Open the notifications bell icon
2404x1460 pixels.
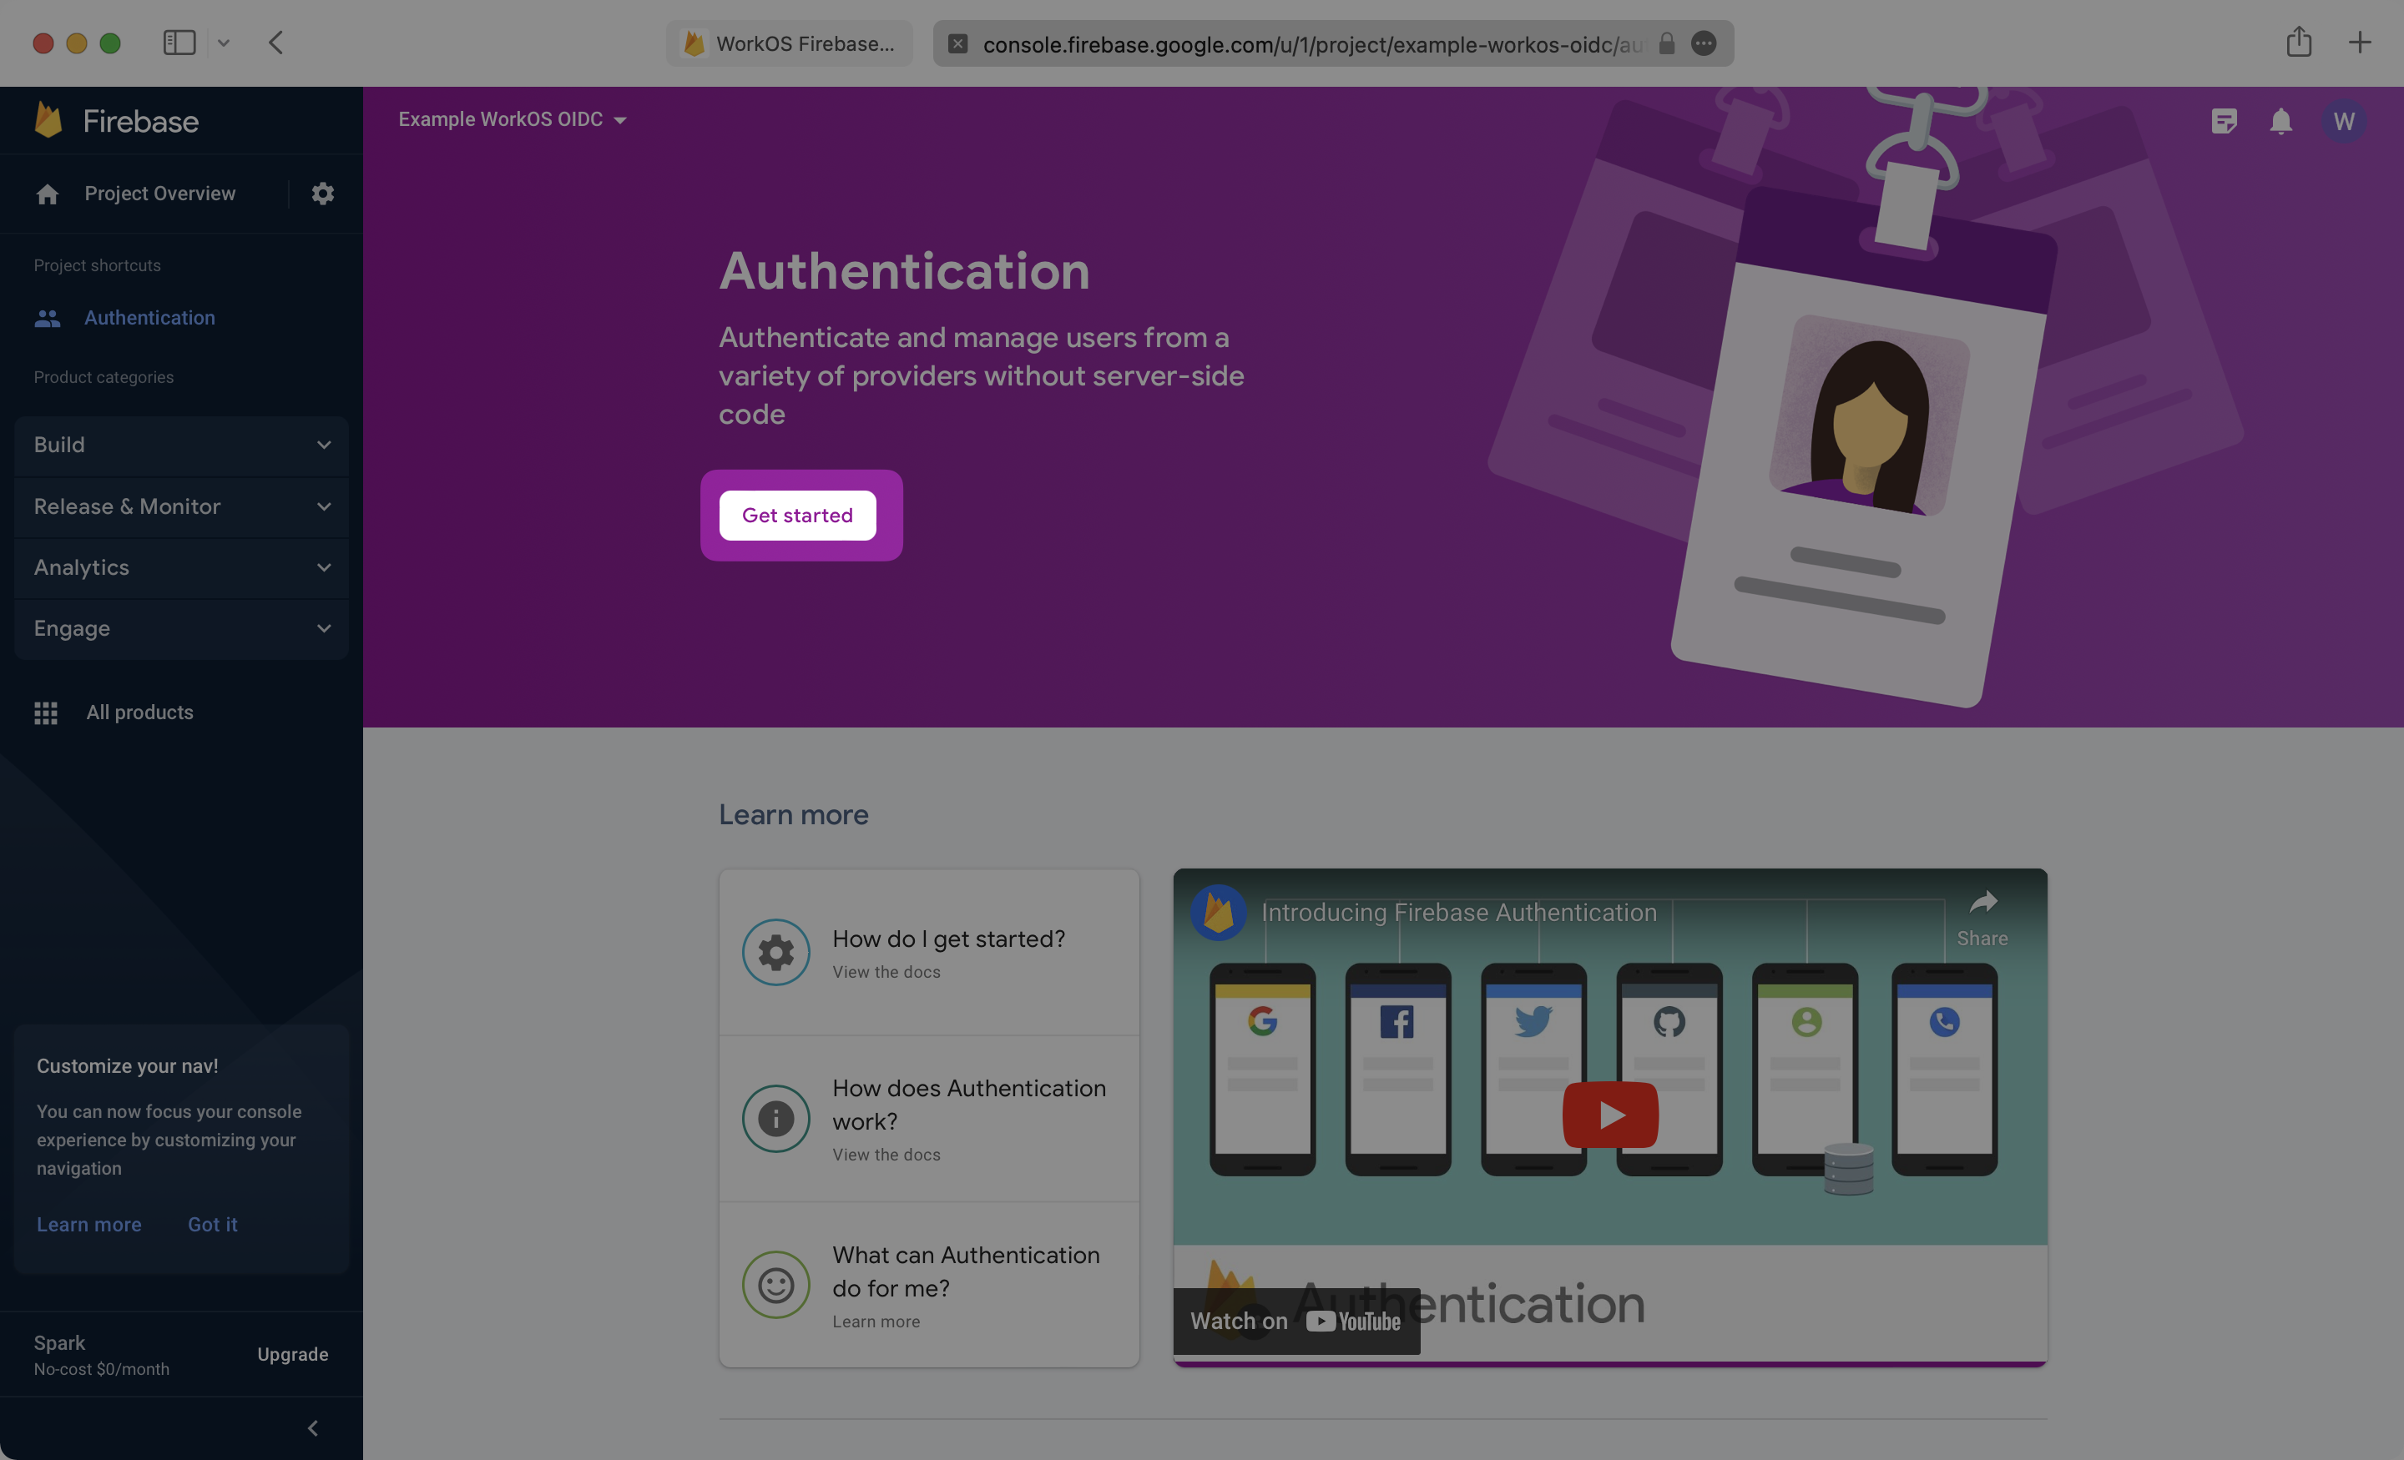click(x=2280, y=121)
